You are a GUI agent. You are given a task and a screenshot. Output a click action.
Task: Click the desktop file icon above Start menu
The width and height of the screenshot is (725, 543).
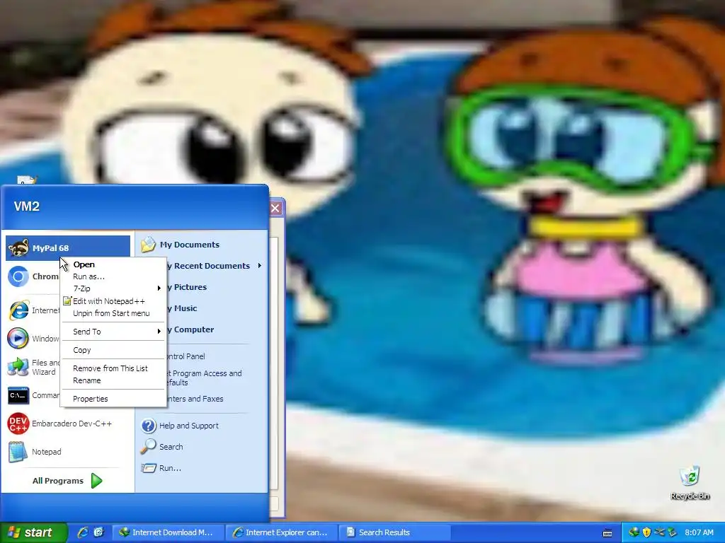click(x=26, y=180)
